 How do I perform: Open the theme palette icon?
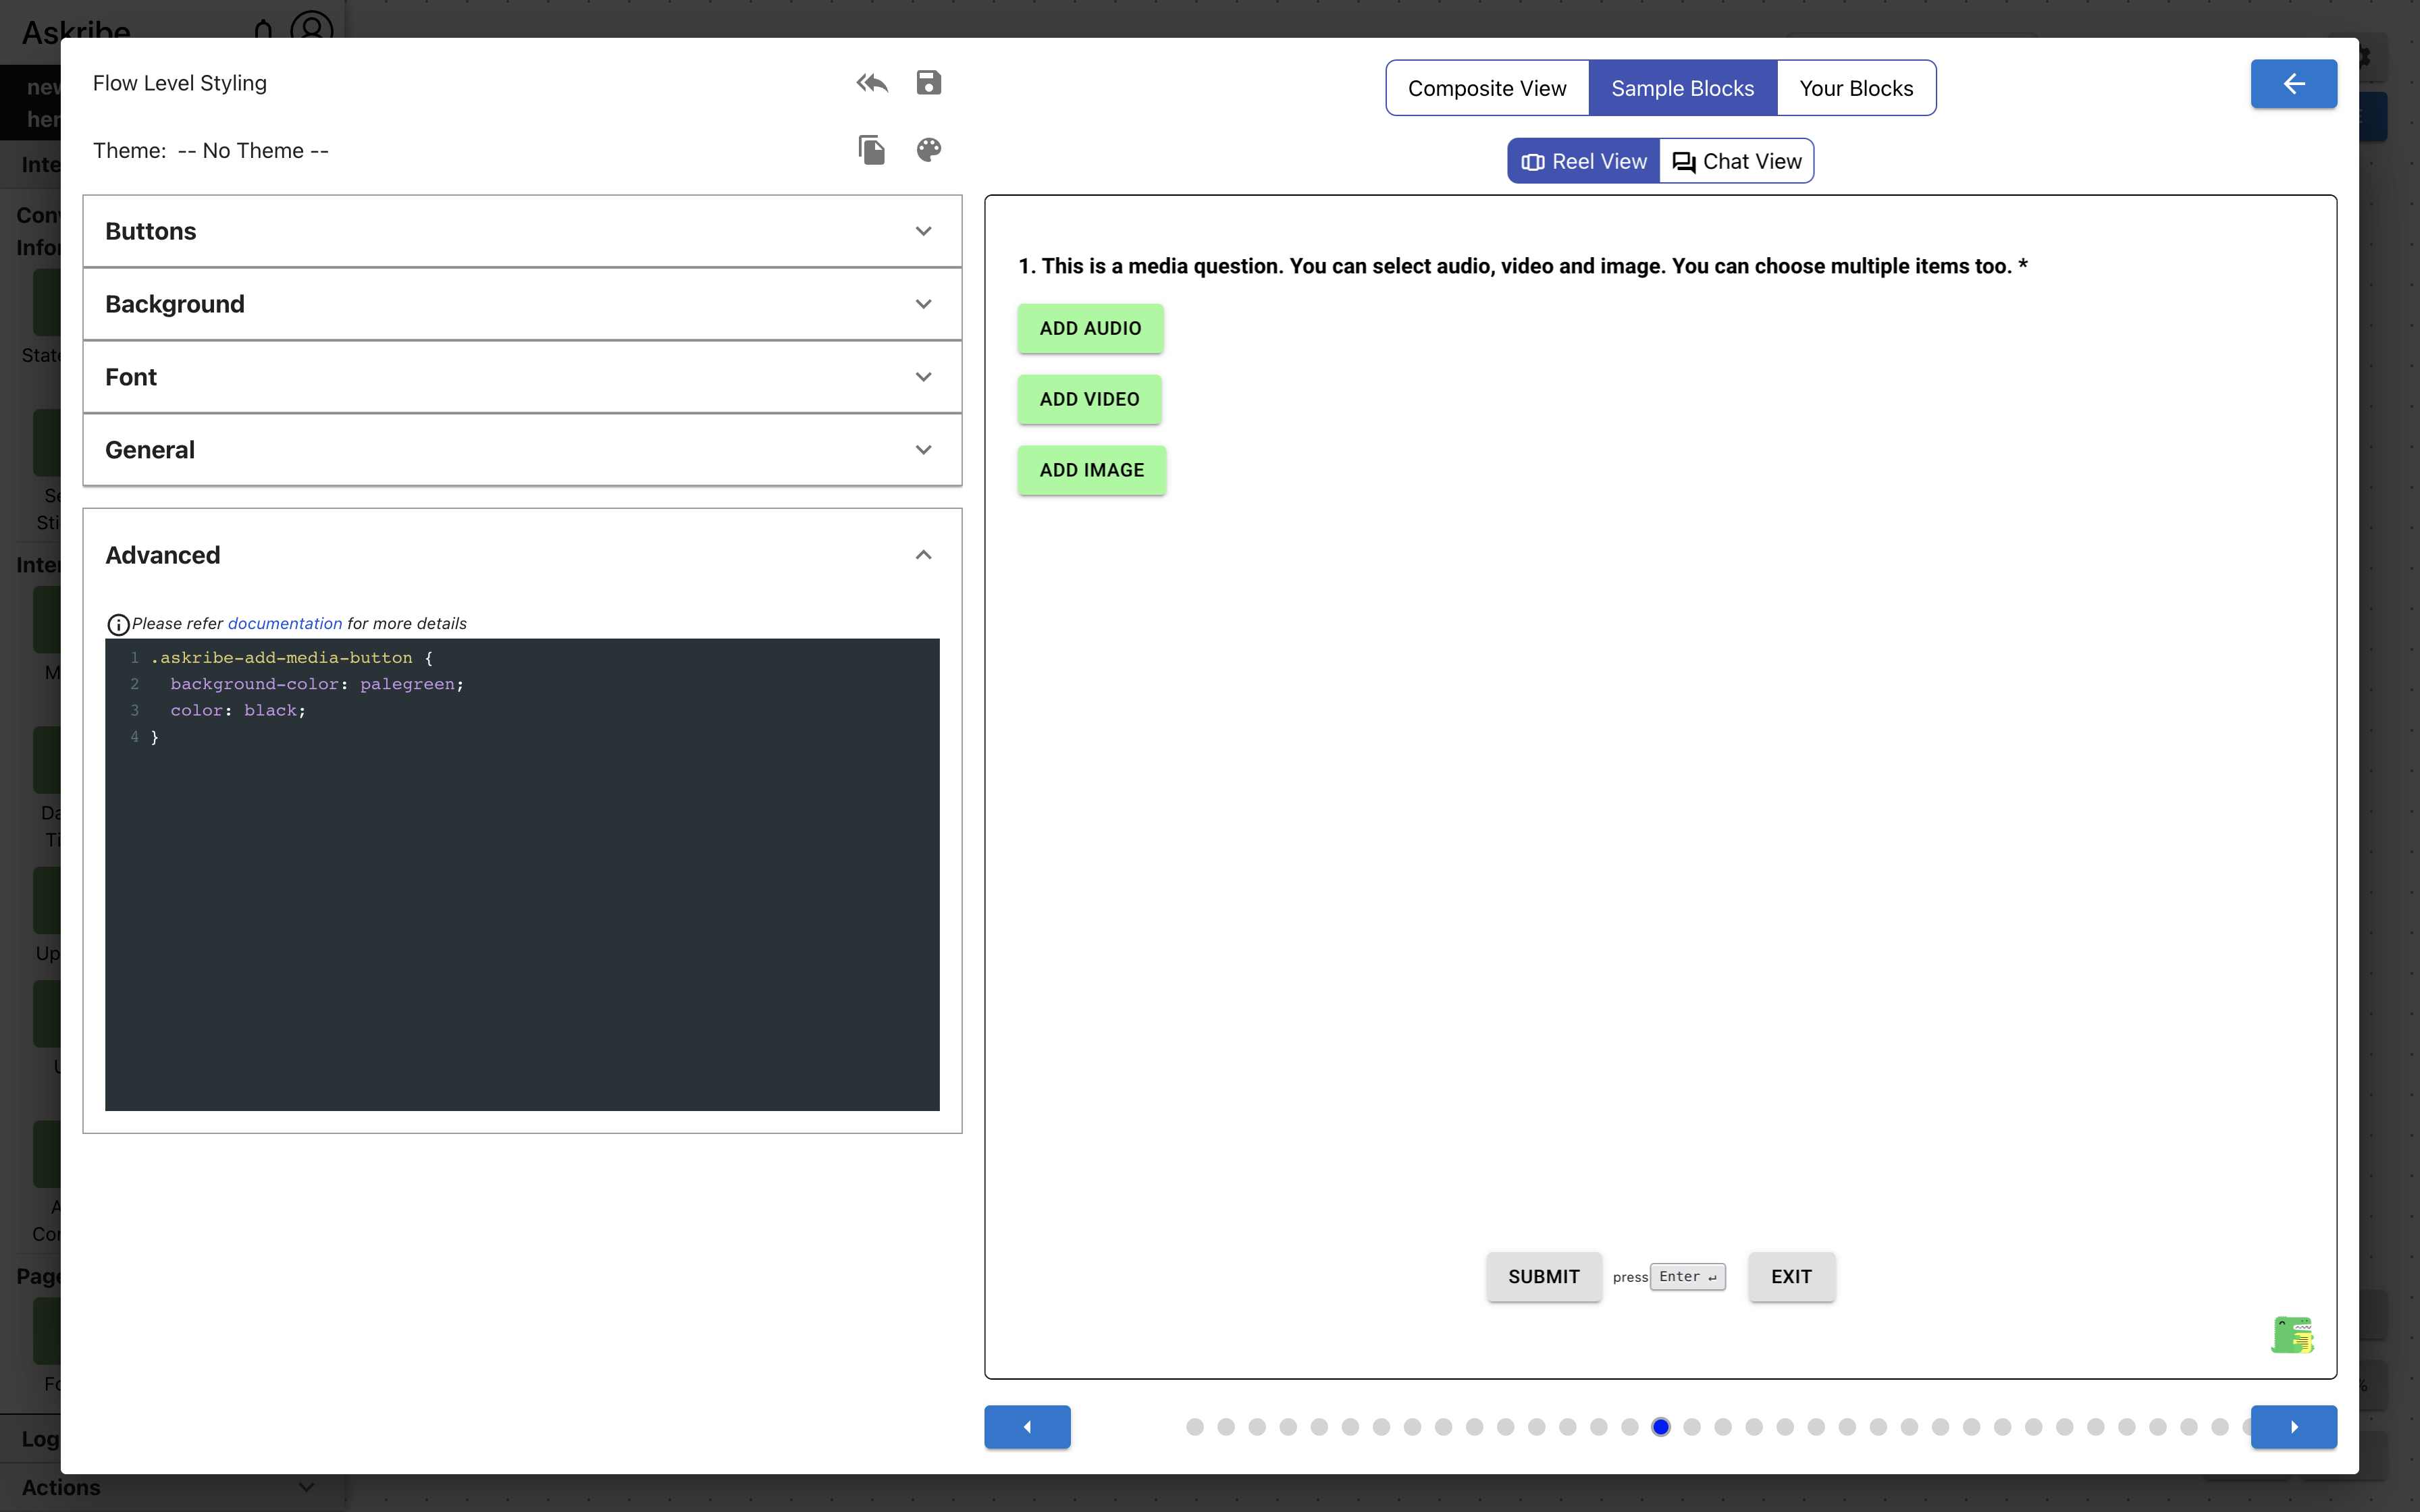click(928, 150)
